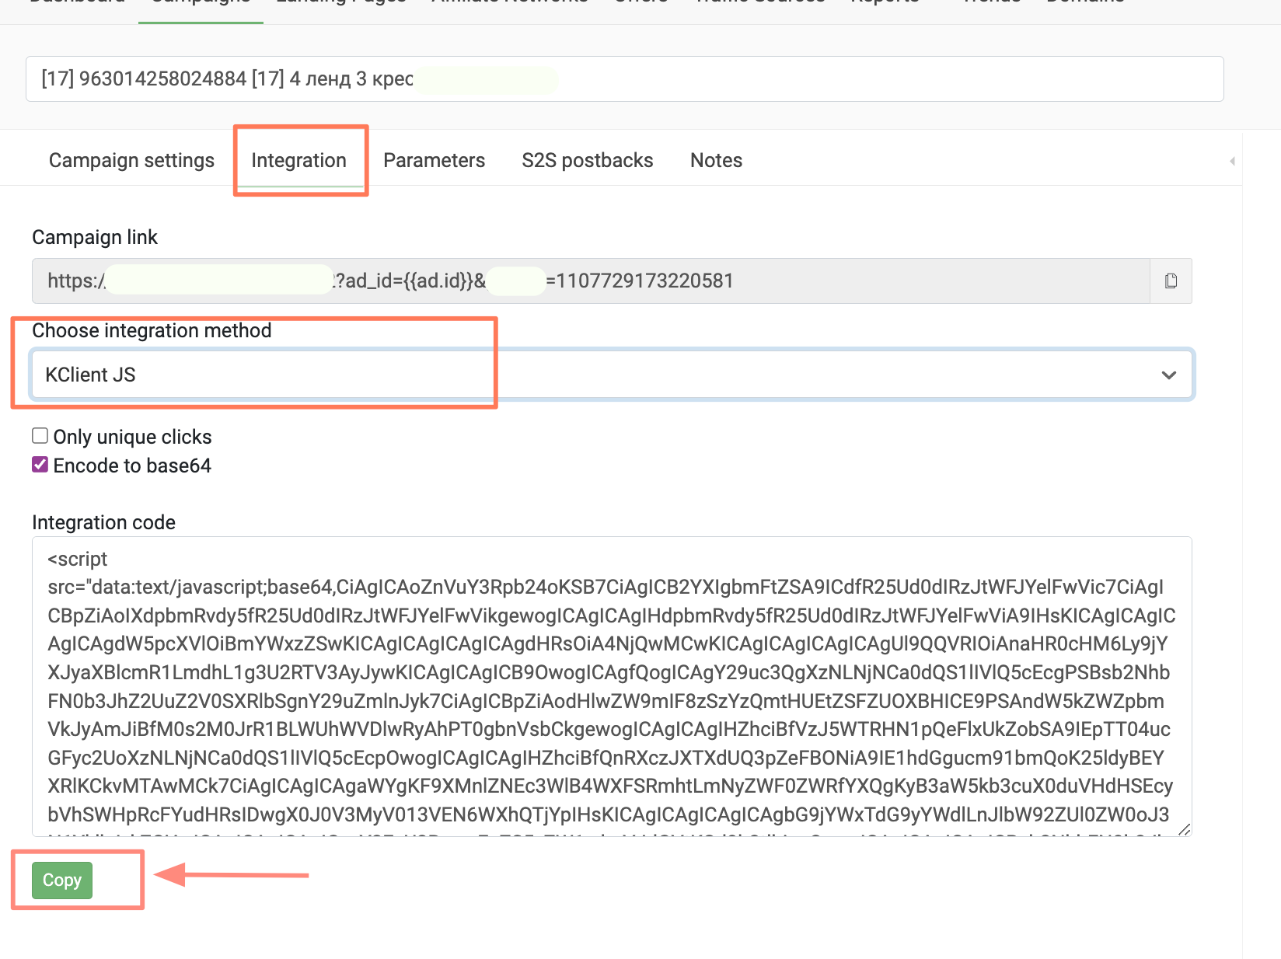Go to the S2S postbacks tab
Image resolution: width=1281 pixels, height=959 pixels.
click(588, 160)
